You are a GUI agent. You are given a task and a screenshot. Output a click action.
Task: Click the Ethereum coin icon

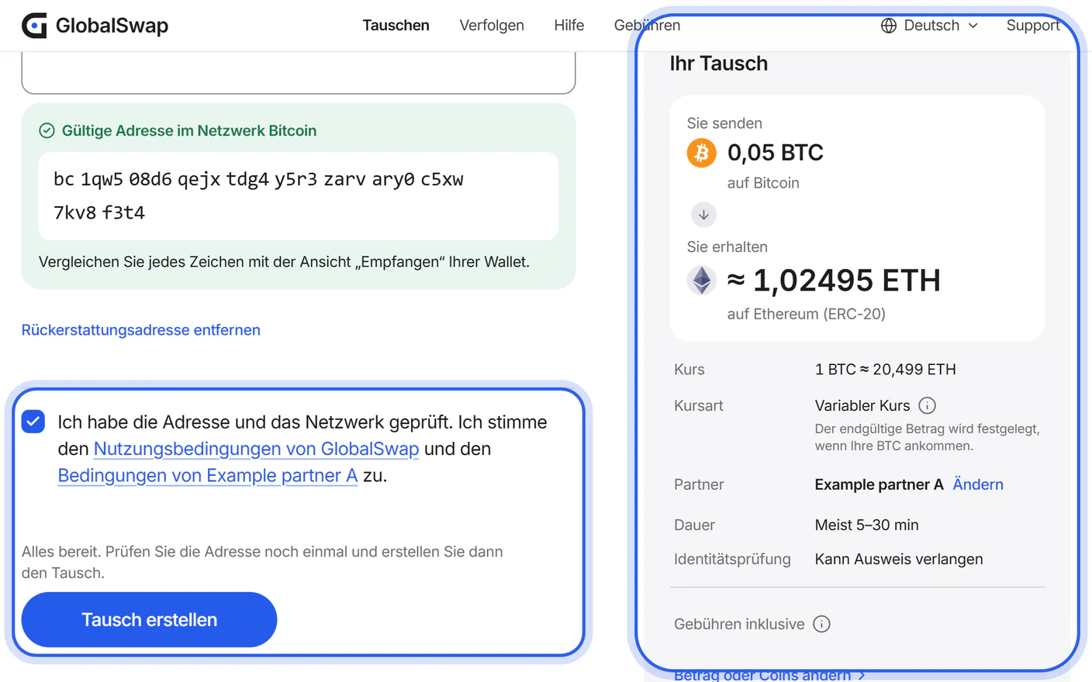[702, 280]
